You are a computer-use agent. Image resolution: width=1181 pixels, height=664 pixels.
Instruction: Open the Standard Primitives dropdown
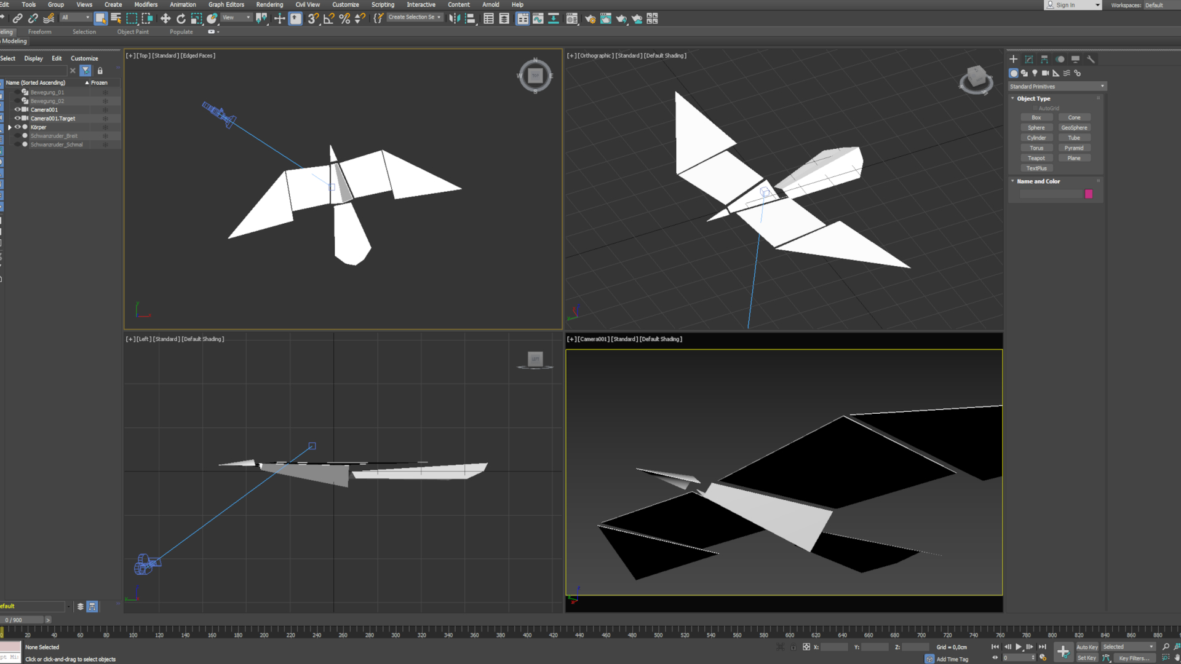coord(1057,86)
